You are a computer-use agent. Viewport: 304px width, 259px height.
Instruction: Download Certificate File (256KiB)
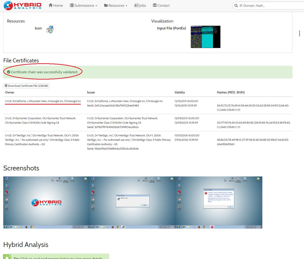(26, 86)
